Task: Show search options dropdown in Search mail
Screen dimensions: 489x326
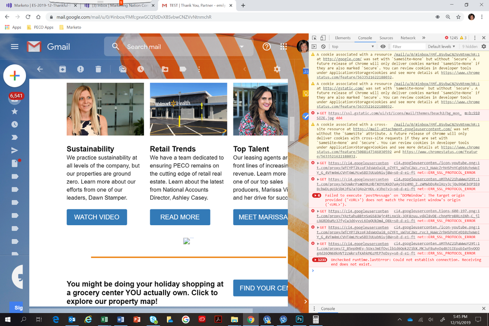Action: [242, 47]
